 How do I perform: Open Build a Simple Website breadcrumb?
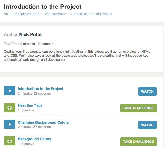[21, 14]
